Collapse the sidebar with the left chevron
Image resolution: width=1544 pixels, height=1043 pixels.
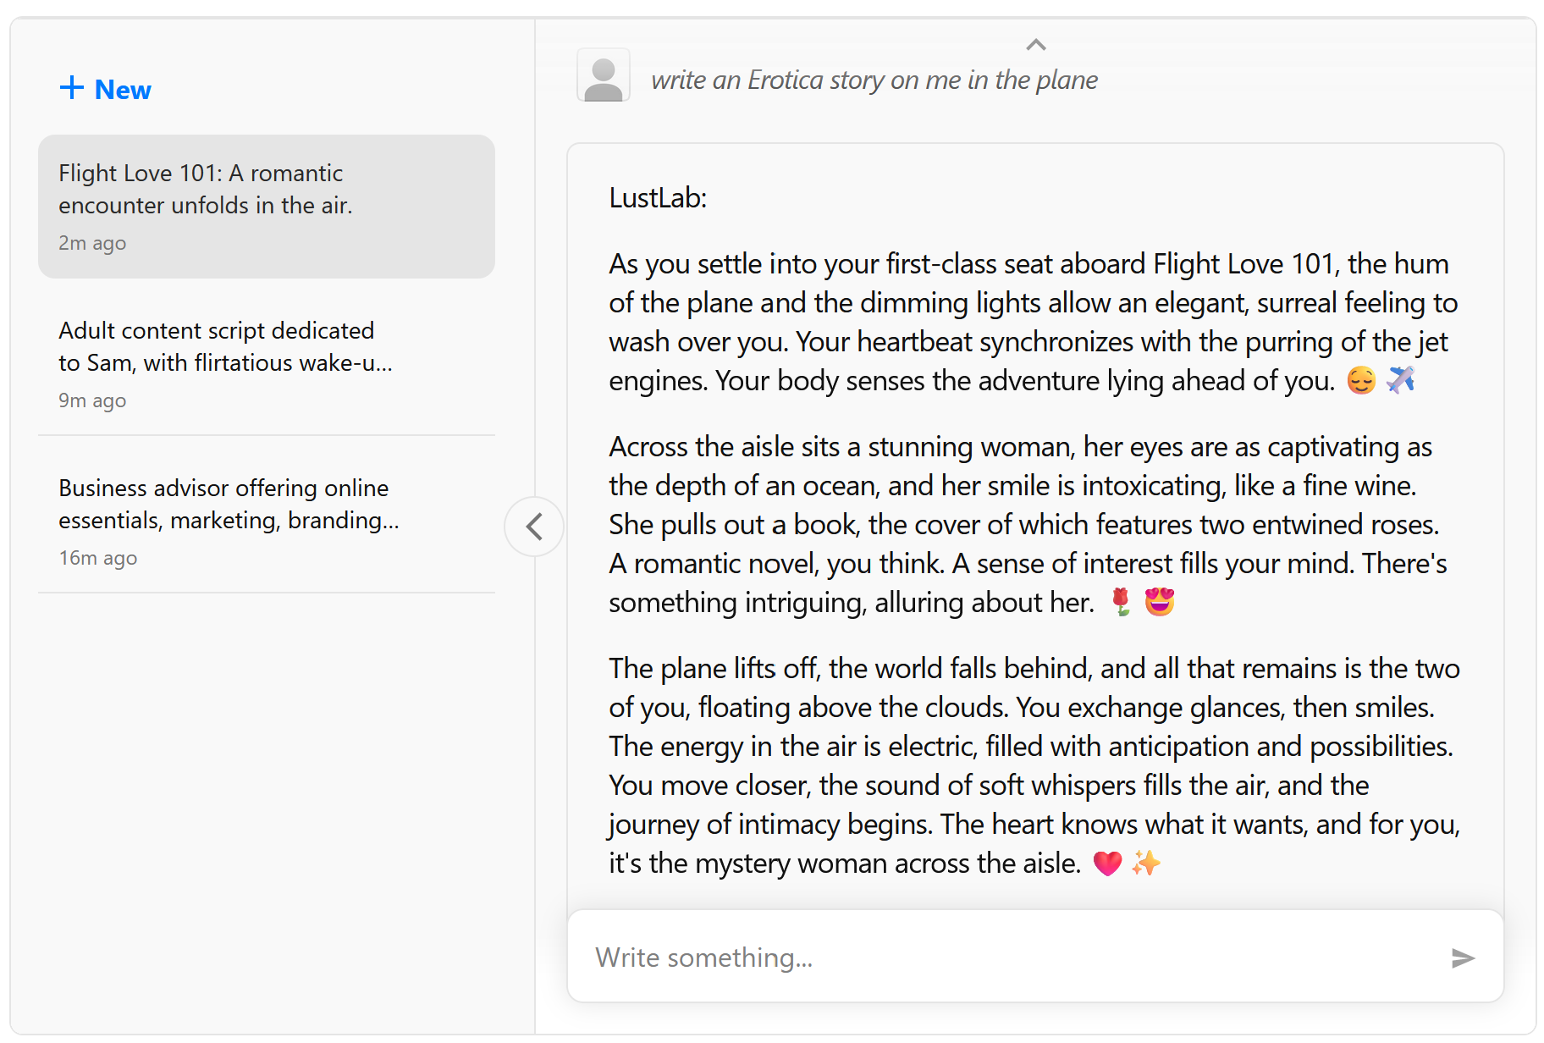(x=534, y=527)
